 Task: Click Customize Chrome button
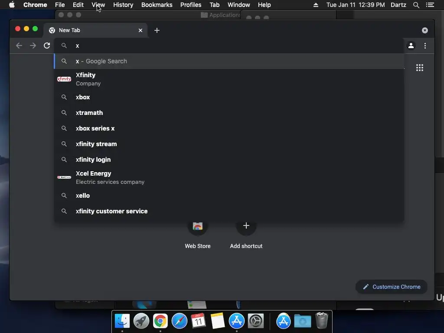tap(392, 287)
